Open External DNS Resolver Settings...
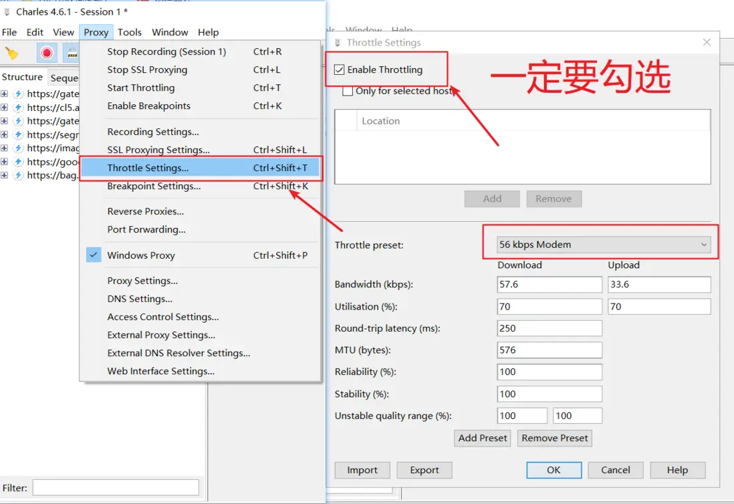The image size is (734, 504). [x=201, y=354]
